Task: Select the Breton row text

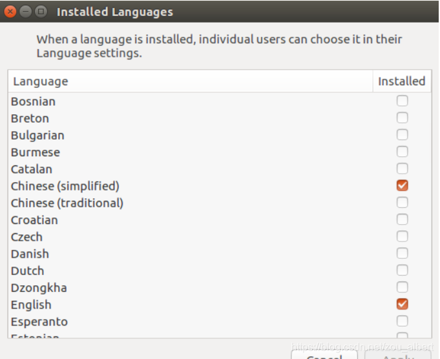Action: tap(30, 118)
